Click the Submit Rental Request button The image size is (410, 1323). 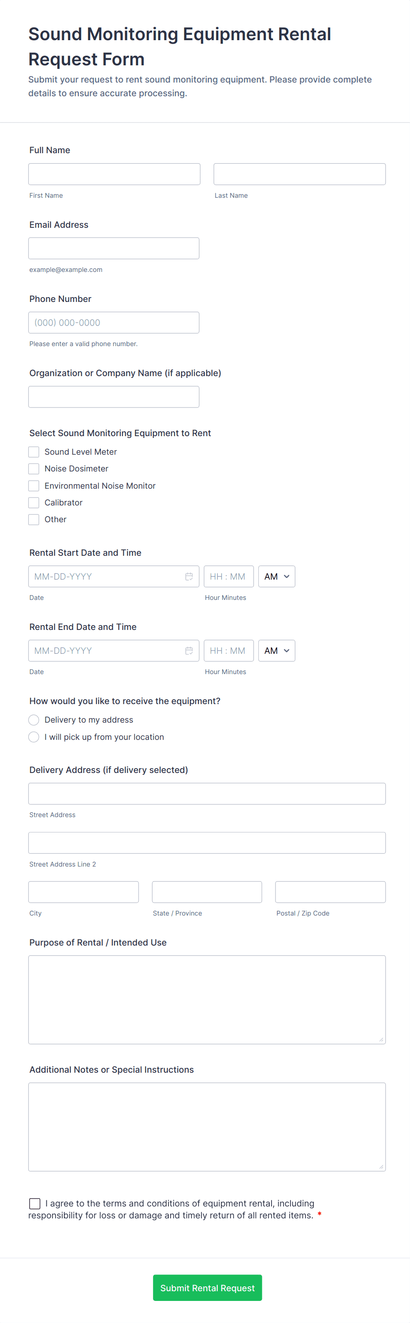(207, 1287)
